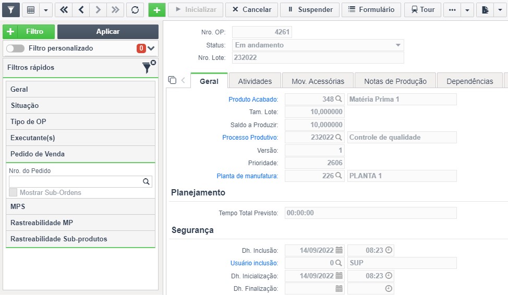Viewport: 508px width, 295px height.
Task: Expand Rastreabilidade Sub-produtos filter
Action: [80, 239]
